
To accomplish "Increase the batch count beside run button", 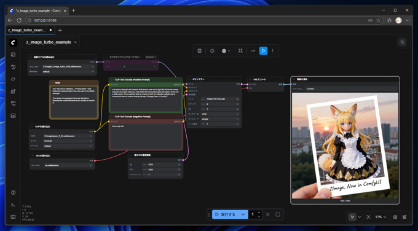I will [x=259, y=213].
